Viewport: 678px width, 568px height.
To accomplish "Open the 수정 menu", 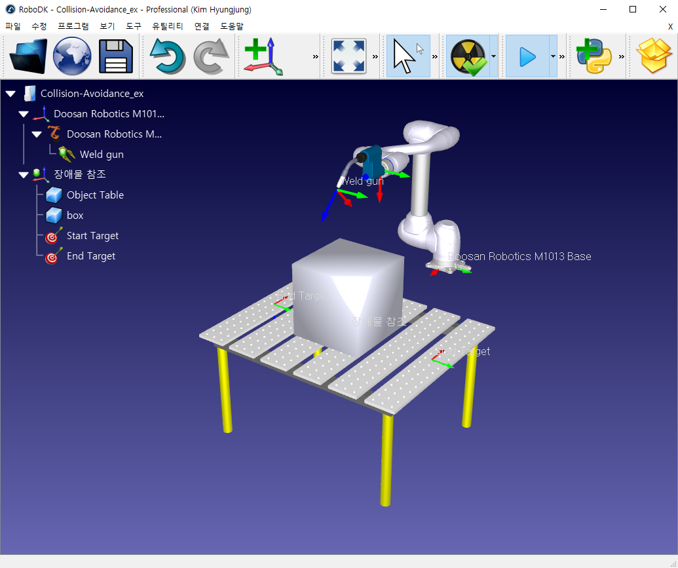I will pyautogui.click(x=39, y=26).
